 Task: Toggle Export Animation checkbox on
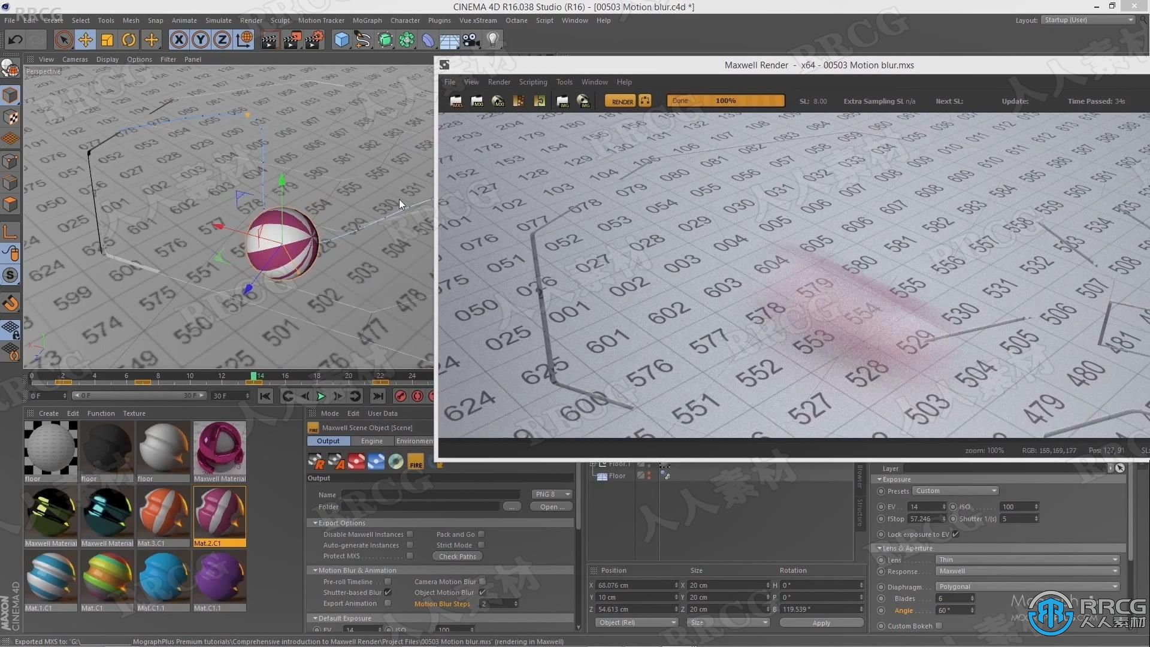[388, 603]
